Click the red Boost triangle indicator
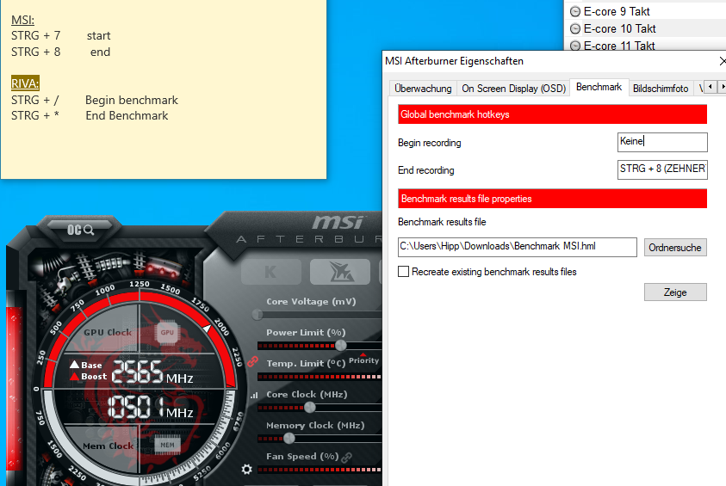The width and height of the screenshot is (726, 486). (x=74, y=377)
